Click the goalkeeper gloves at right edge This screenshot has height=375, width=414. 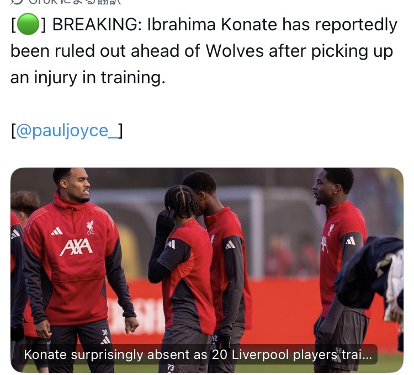[x=395, y=286]
